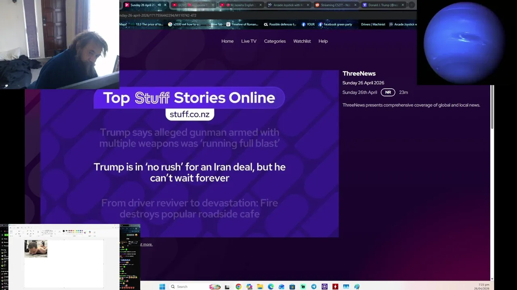The height and width of the screenshot is (290, 517).
Task: Open the Watchlist page
Action: [x=302, y=41]
